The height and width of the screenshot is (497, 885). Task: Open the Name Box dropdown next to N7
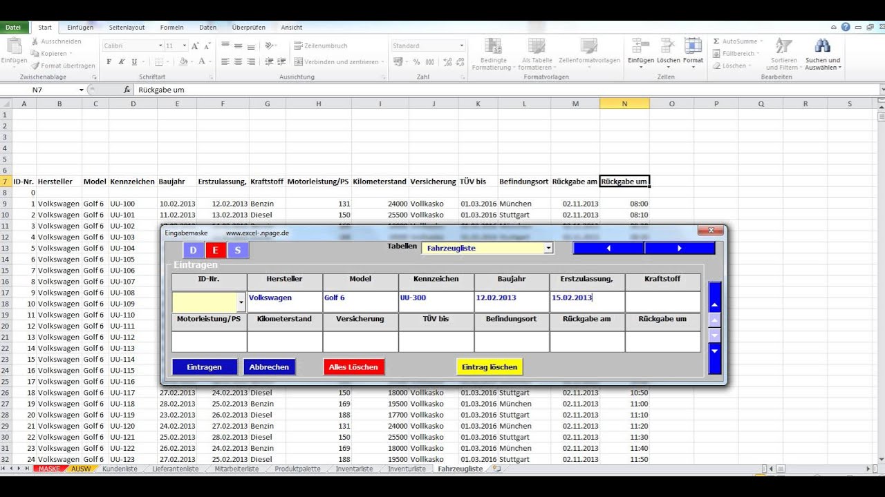81,90
